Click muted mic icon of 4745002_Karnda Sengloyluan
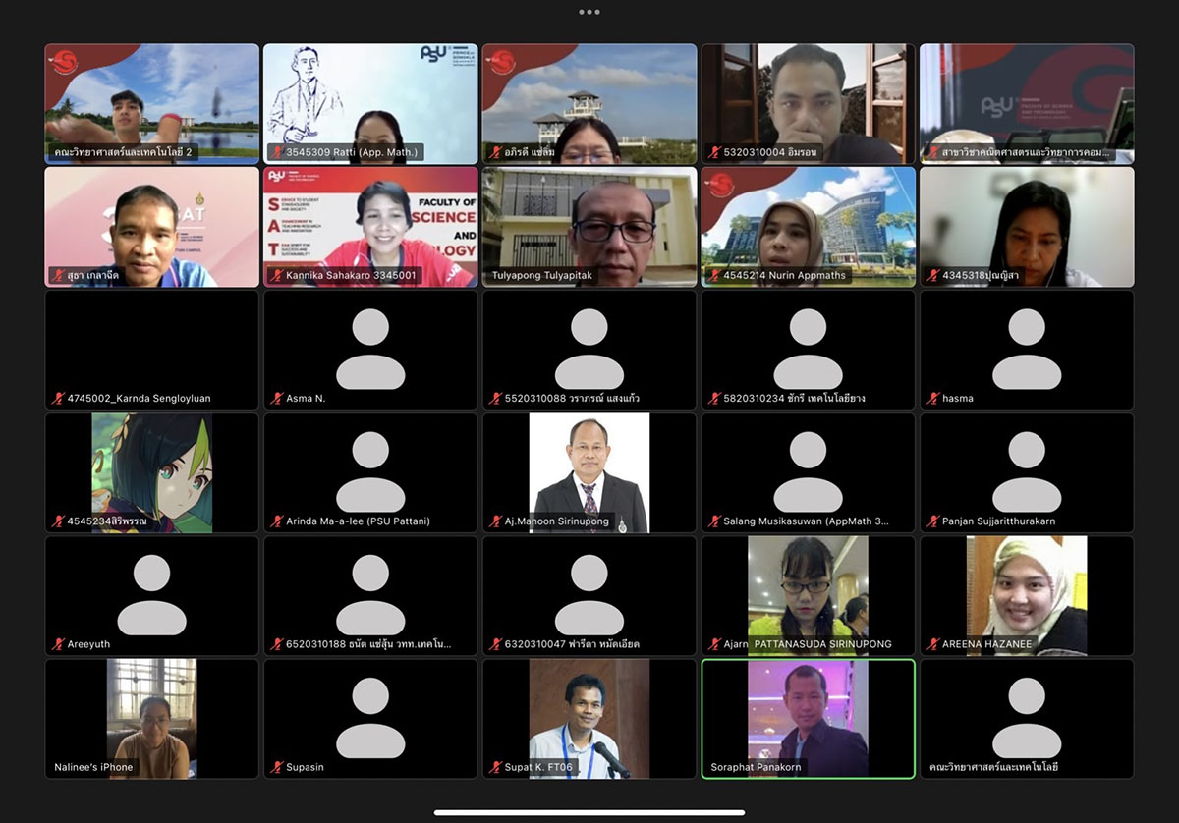Screen dimensions: 1179x823 point(58,399)
